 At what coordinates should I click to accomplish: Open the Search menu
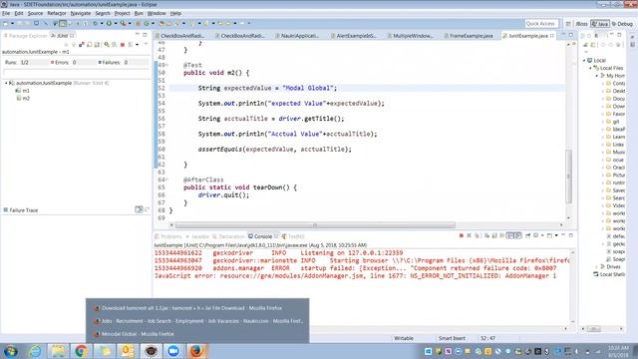(103, 13)
